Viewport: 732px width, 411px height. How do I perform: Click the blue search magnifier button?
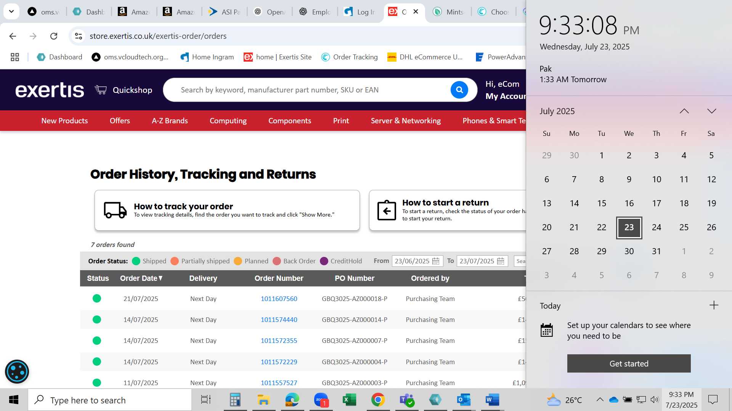coord(459,90)
